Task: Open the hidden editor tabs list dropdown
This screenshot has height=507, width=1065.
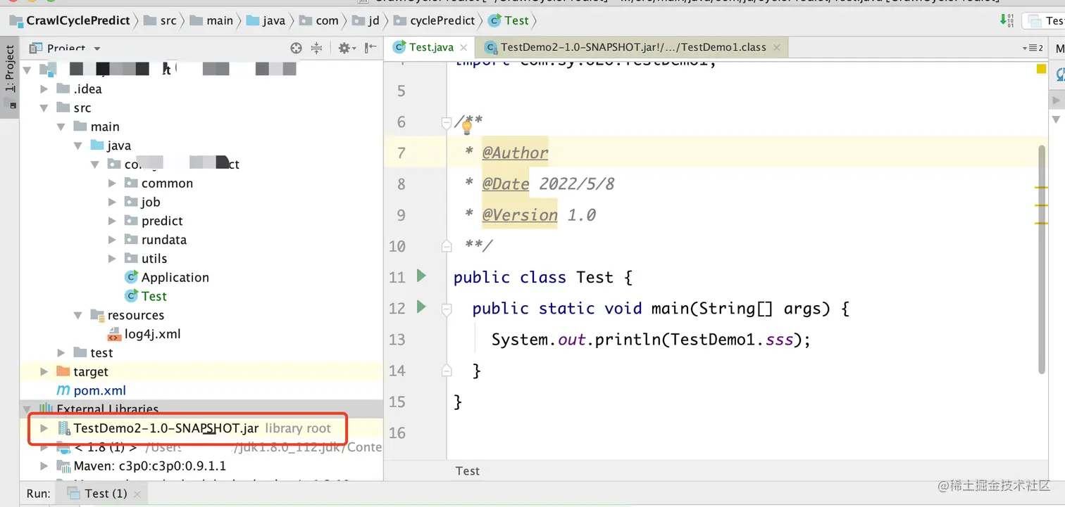Action: [x=1033, y=48]
